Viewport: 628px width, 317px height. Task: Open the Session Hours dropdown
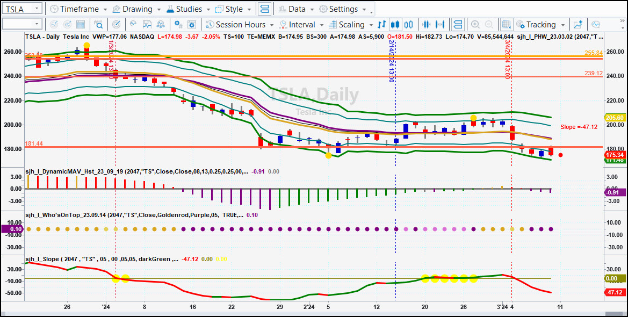[x=240, y=24]
